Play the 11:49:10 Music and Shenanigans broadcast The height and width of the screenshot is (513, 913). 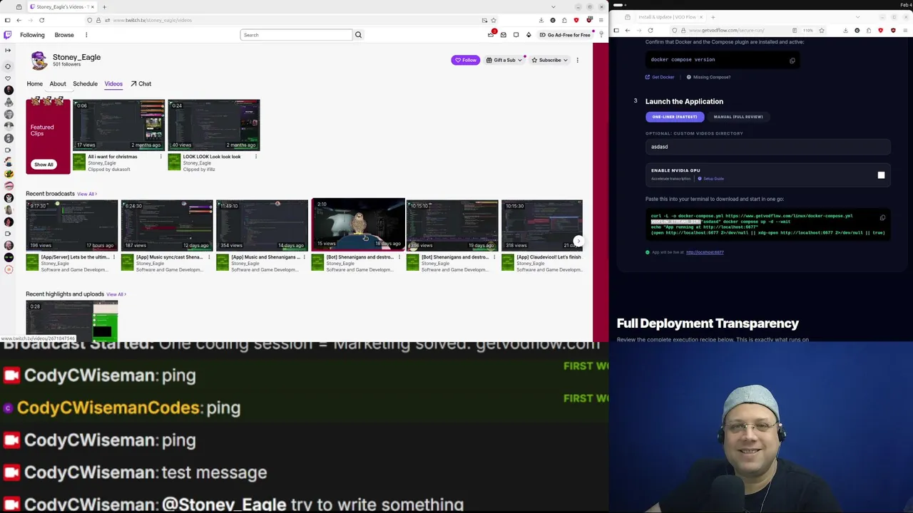262,226
